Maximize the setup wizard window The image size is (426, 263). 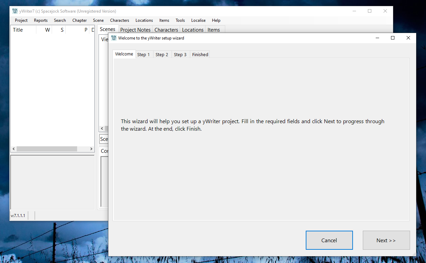pos(393,38)
